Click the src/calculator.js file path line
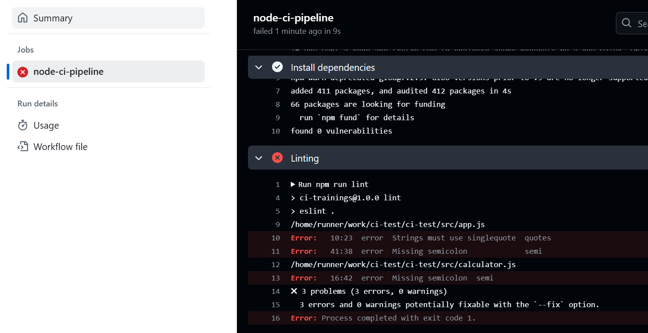Screen dimensions: 648x333 coord(403,264)
